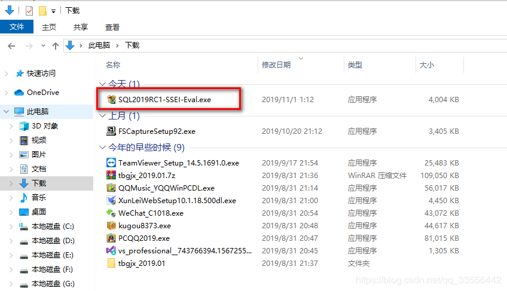The image size is (507, 291).
Task: Click the SQL2019RC1-SSEI-Eval.exe installer icon
Action: point(111,99)
